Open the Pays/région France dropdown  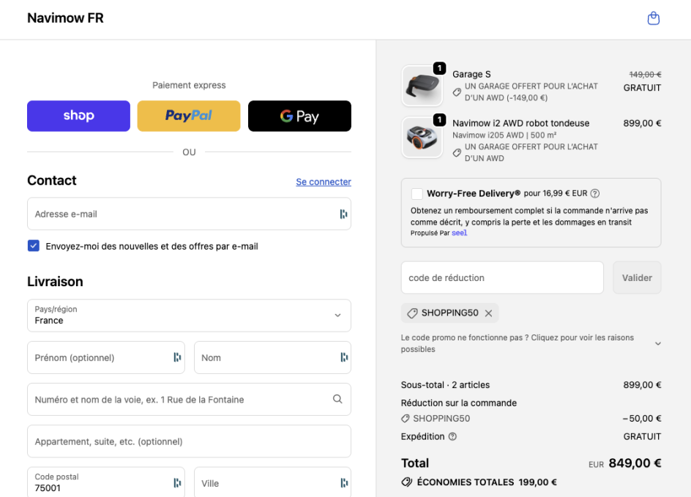click(189, 315)
